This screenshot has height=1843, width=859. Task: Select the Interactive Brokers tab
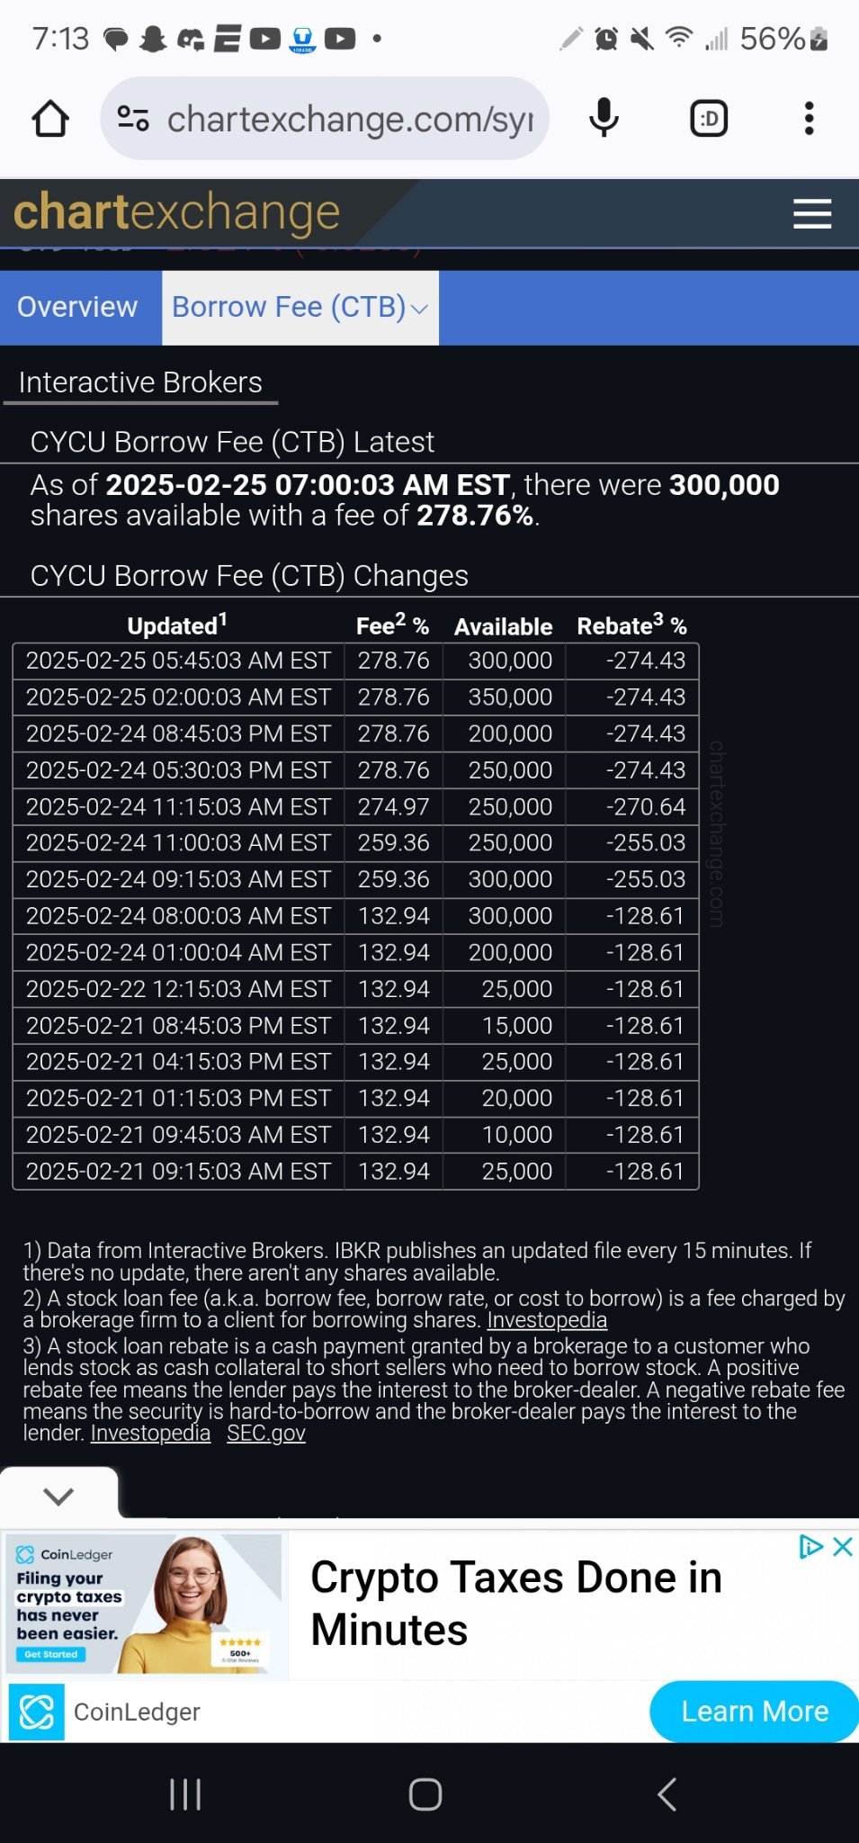click(x=140, y=382)
